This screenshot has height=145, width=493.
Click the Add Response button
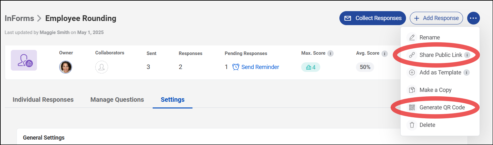(x=436, y=18)
